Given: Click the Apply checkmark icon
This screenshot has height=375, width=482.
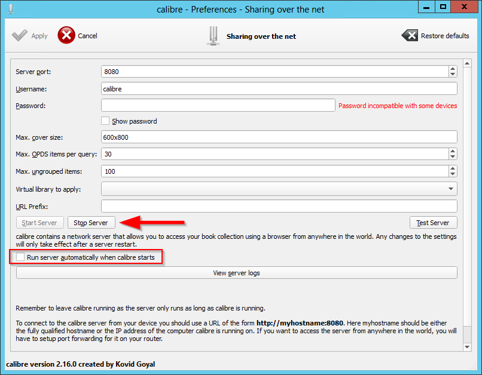Looking at the screenshot, I should (19, 36).
